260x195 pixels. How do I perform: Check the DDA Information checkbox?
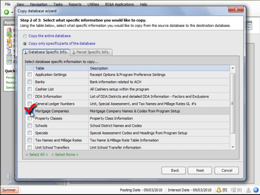tap(30, 96)
